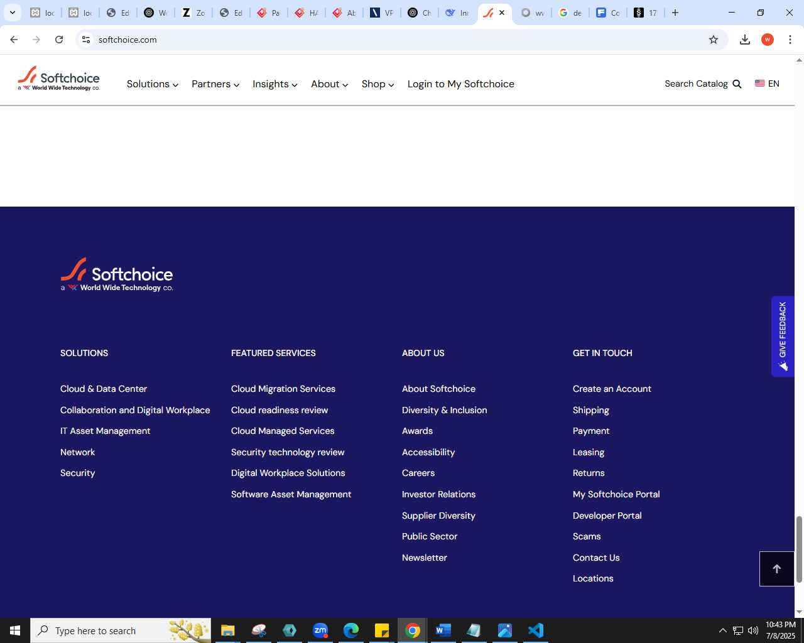
Task: Click the footer Softchoice logo
Action: click(x=117, y=274)
